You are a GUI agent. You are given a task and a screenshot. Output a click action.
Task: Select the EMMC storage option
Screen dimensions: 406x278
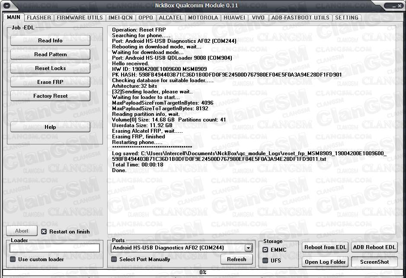tap(265, 250)
